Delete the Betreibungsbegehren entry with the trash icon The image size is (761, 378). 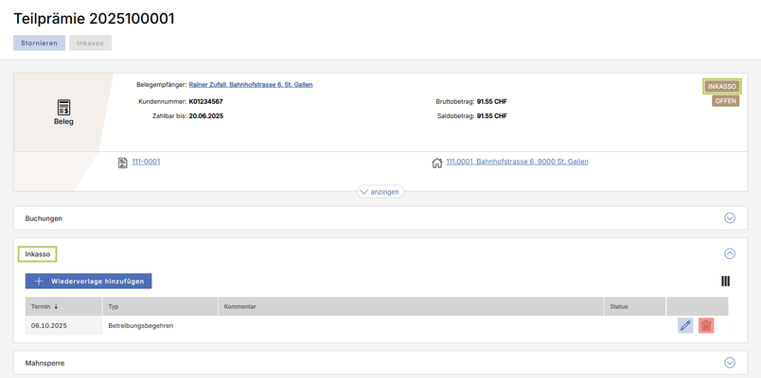706,325
